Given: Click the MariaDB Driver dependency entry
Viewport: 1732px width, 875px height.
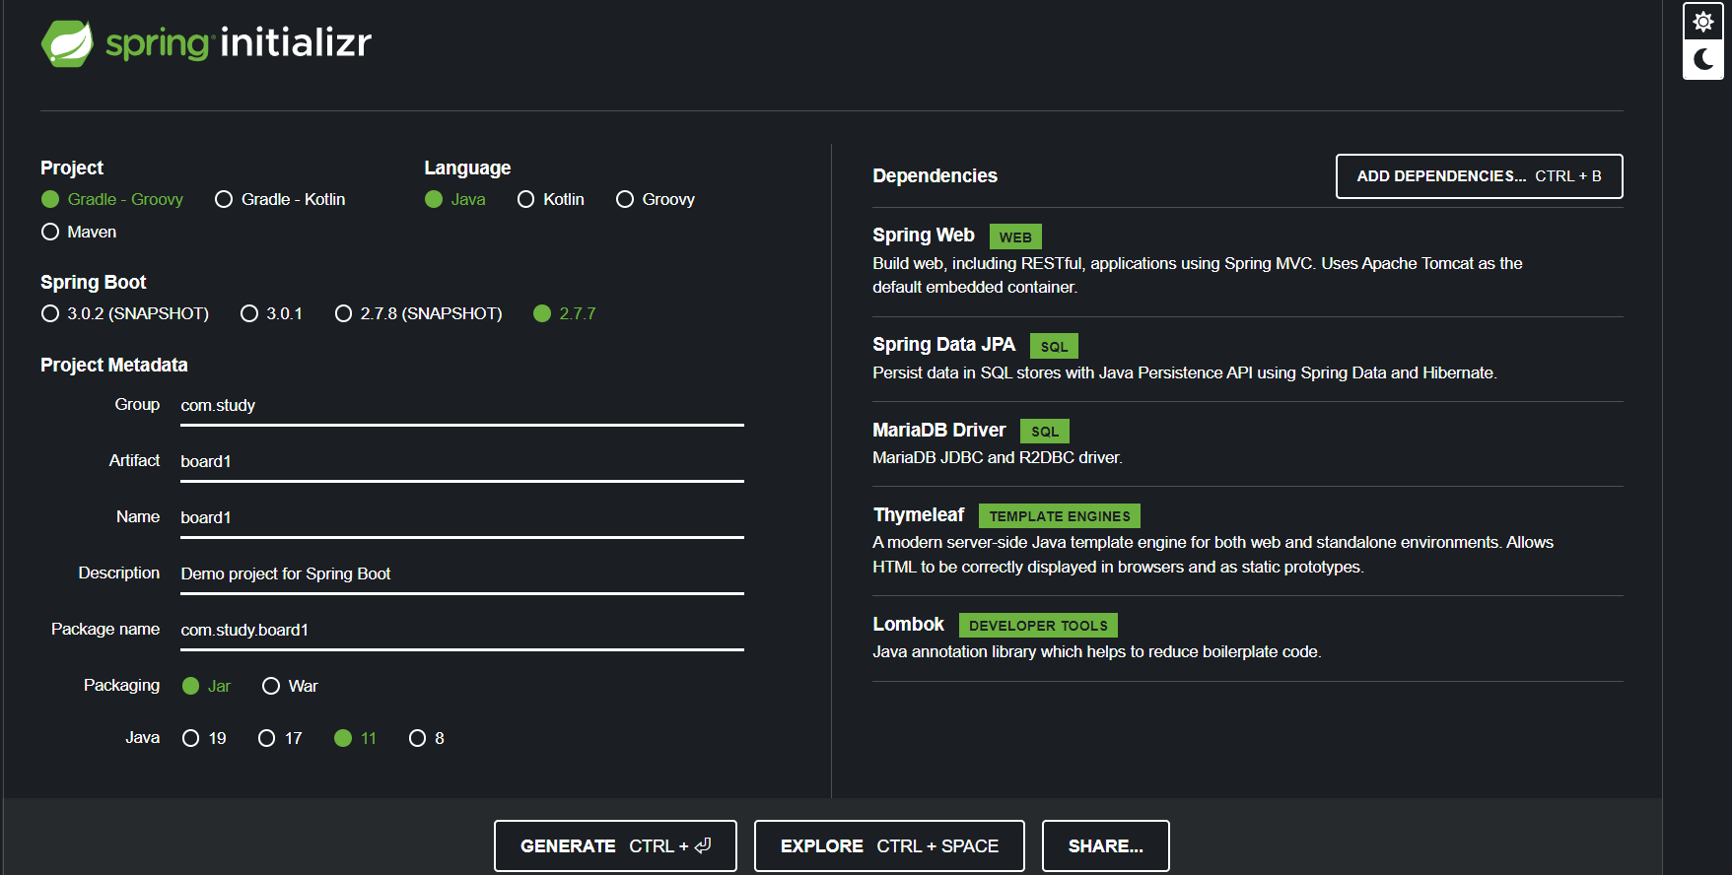Looking at the screenshot, I should click(x=1247, y=443).
